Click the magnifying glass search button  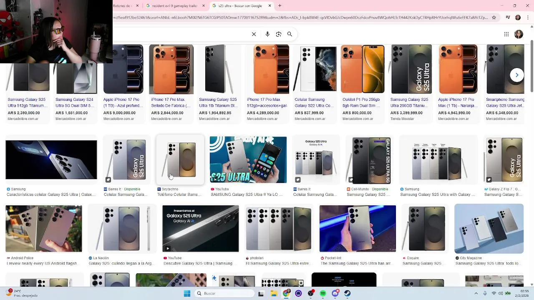(x=290, y=34)
